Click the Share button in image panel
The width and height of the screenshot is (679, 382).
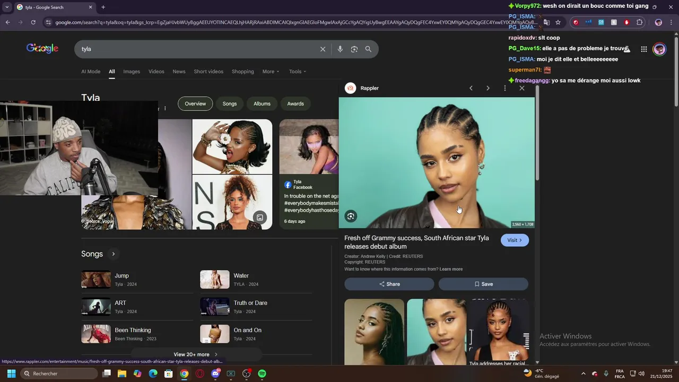(389, 284)
